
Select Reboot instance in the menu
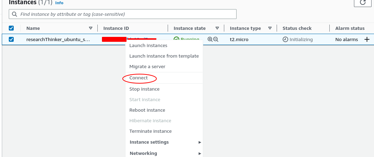[x=147, y=110]
